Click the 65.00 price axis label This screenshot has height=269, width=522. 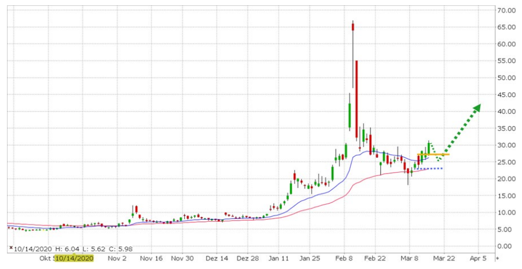click(x=506, y=27)
